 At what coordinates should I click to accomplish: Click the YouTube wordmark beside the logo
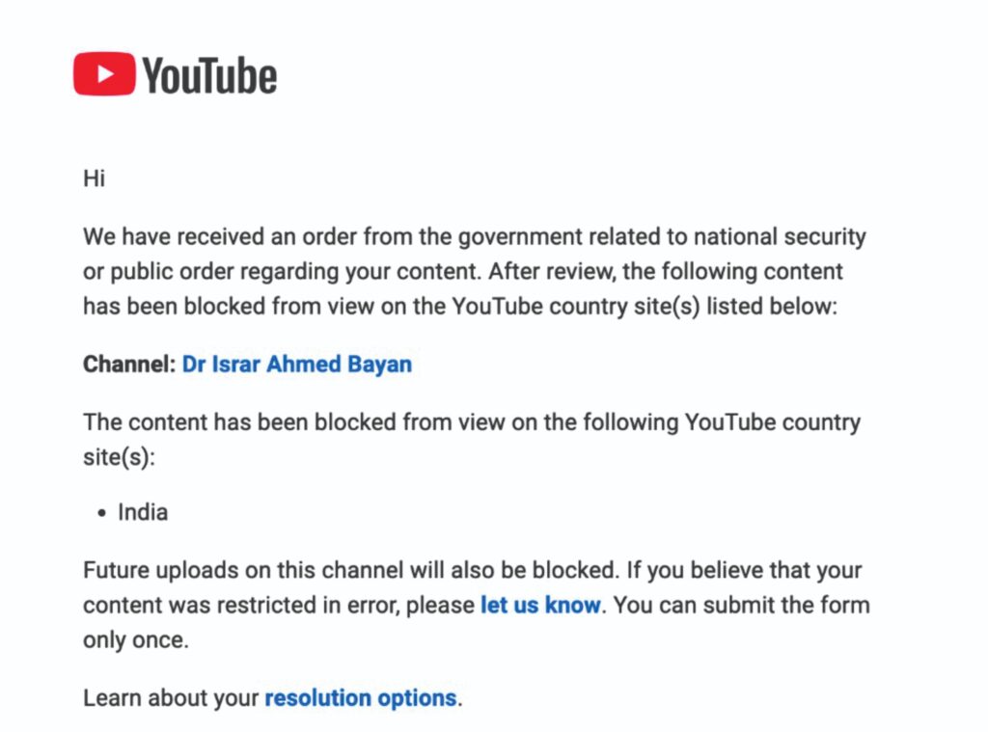[209, 75]
